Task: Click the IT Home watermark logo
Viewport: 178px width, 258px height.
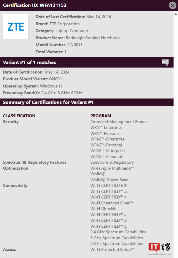Action: pyautogui.click(x=160, y=247)
